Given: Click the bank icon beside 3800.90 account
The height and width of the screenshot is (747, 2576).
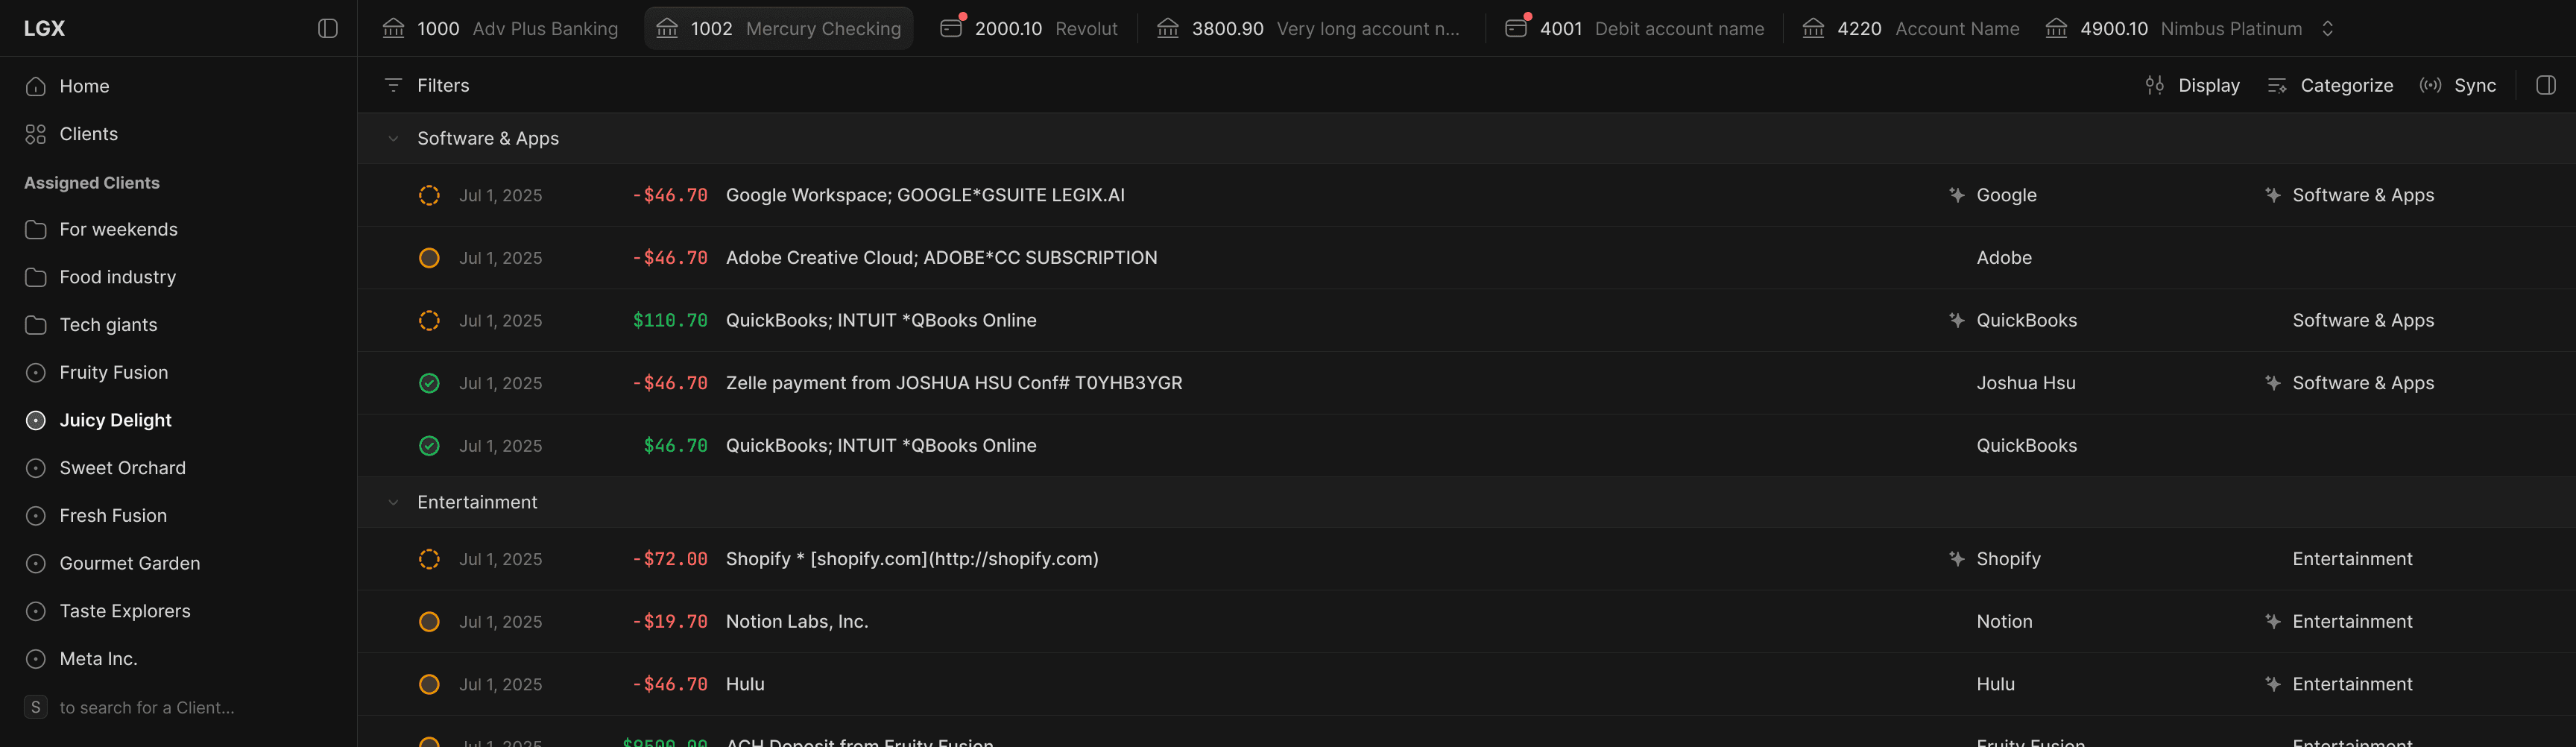Looking at the screenshot, I should [x=1168, y=28].
